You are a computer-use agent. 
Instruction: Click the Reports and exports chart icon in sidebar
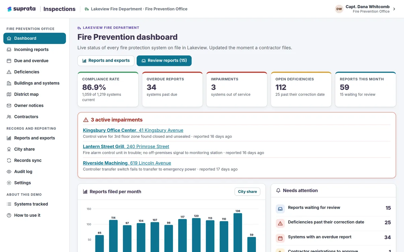pos(9,138)
